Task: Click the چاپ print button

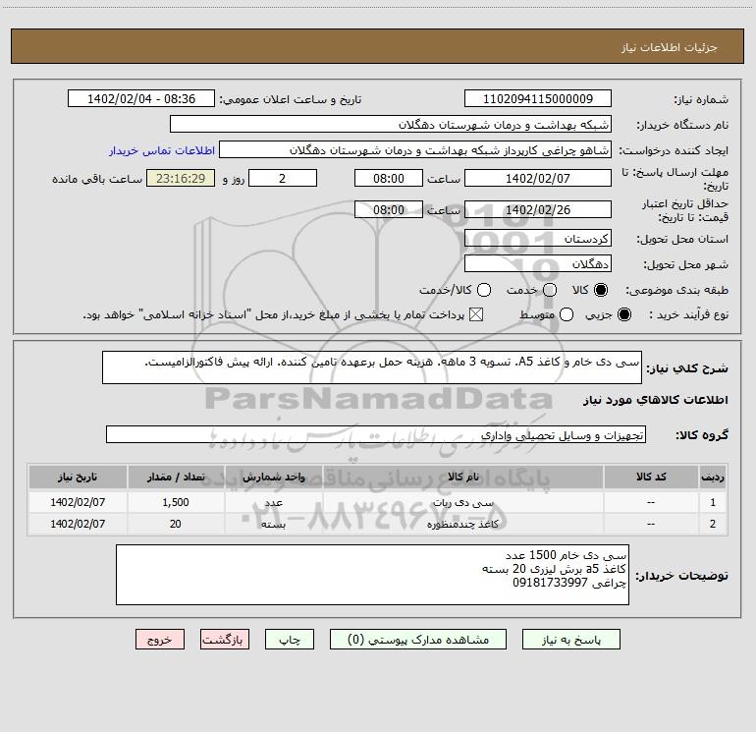Action: (290, 640)
